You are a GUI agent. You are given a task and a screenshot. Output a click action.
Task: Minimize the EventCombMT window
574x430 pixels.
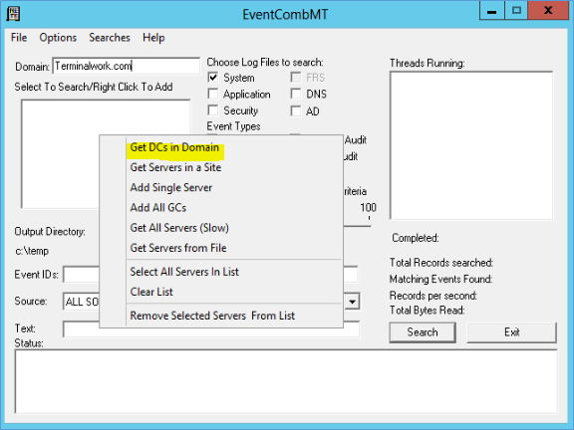point(491,11)
